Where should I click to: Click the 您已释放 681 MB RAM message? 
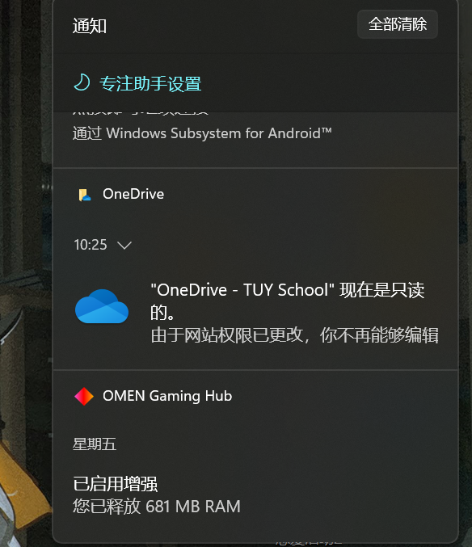coord(157,506)
